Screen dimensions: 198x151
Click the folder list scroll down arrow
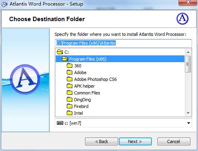tap(188, 113)
